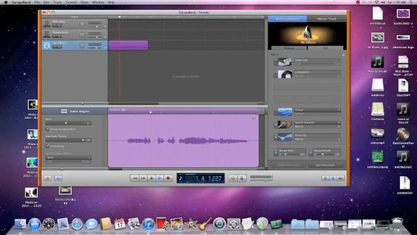The image size is (417, 235).
Task: Toggle the cycle region button
Action: pyautogui.click(x=233, y=178)
